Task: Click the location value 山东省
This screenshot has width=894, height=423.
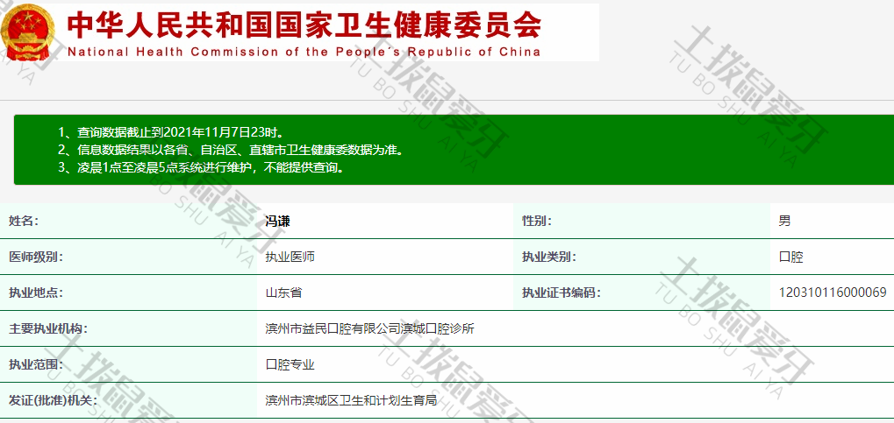Action: [283, 293]
